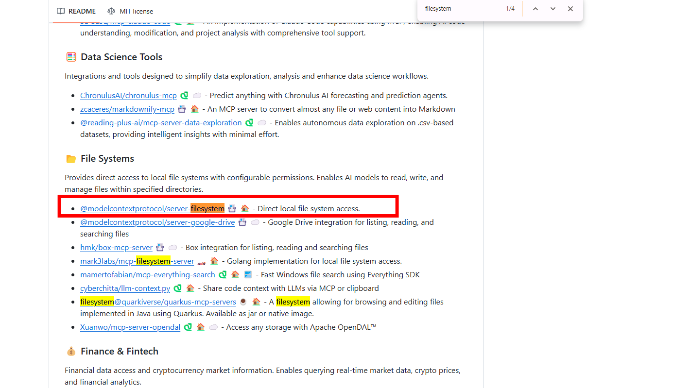Click 'Direct local file system access.' text
The height and width of the screenshot is (388, 673).
click(309, 209)
